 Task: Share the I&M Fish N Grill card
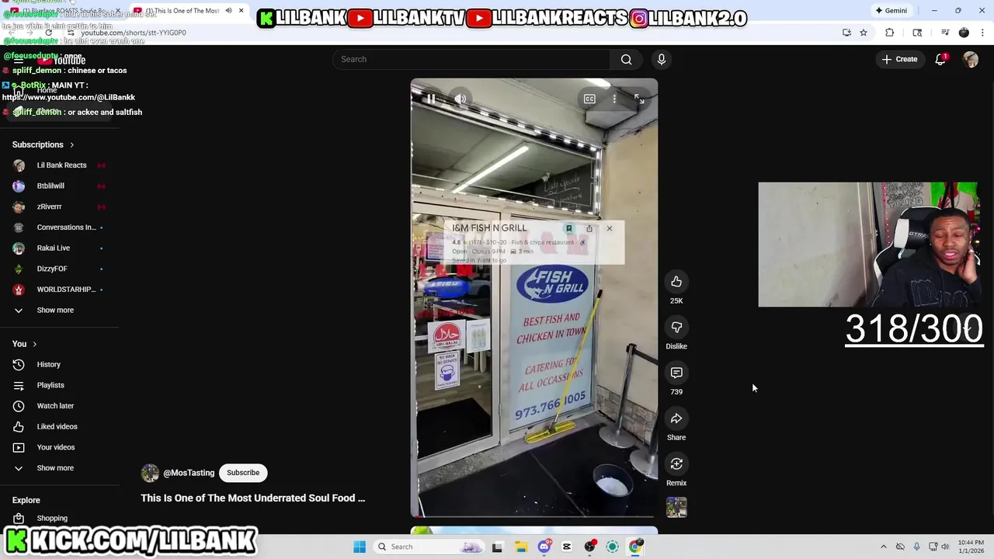(589, 228)
